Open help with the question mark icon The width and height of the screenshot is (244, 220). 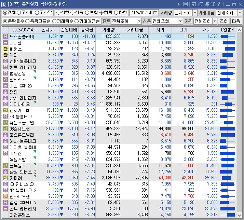(x=219, y=4)
